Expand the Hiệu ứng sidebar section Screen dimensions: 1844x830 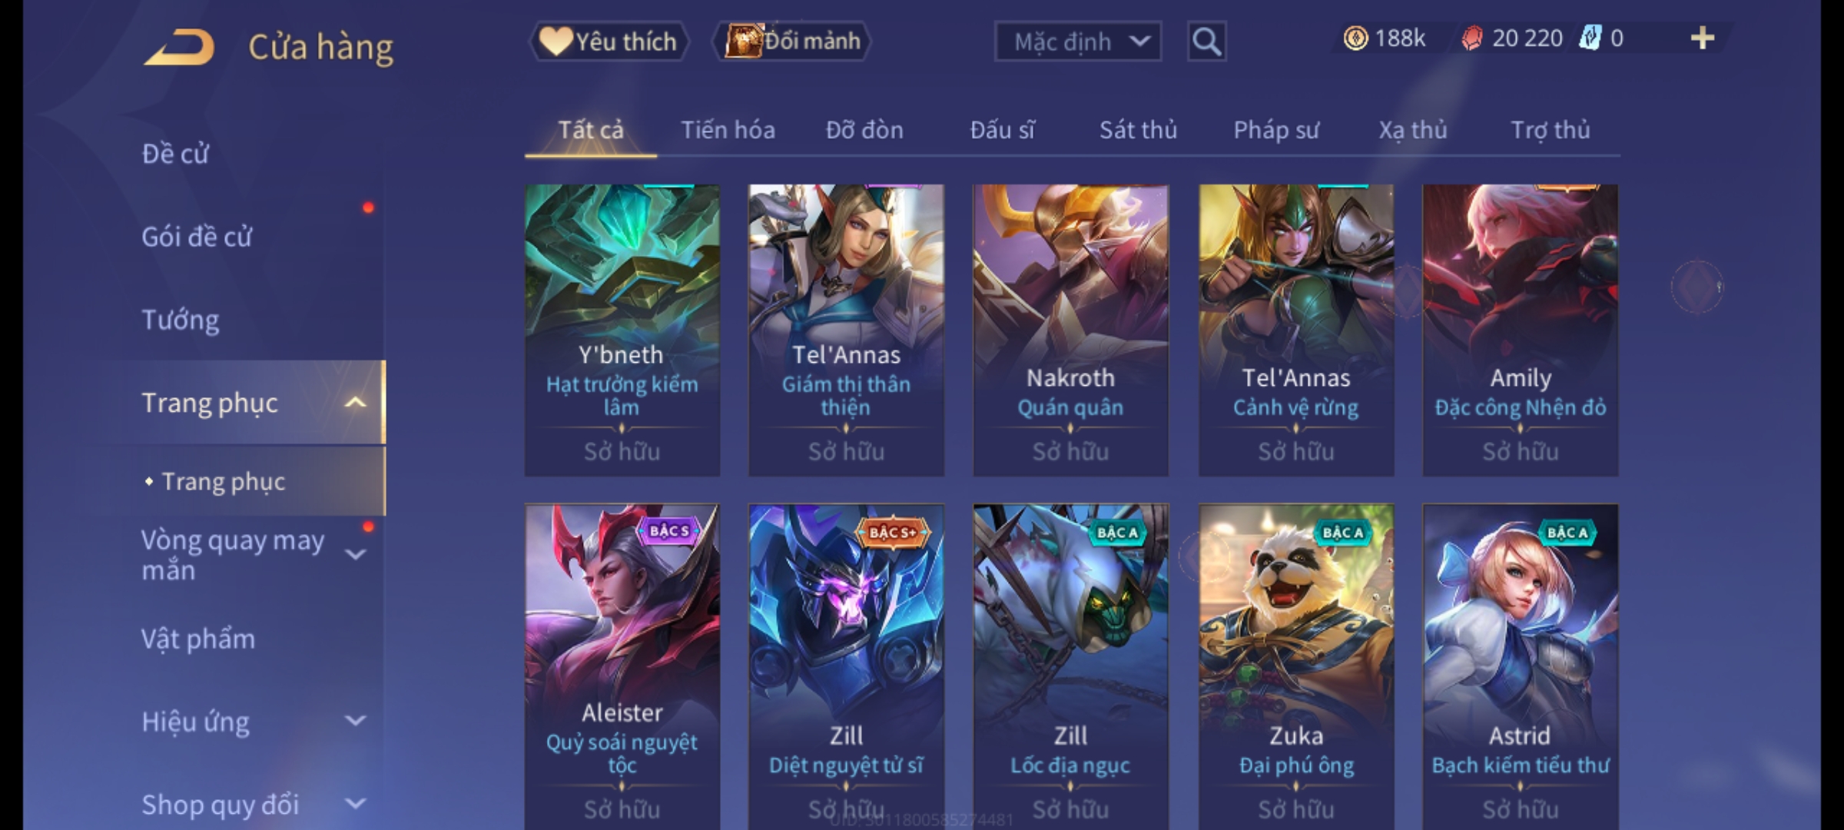click(x=356, y=721)
